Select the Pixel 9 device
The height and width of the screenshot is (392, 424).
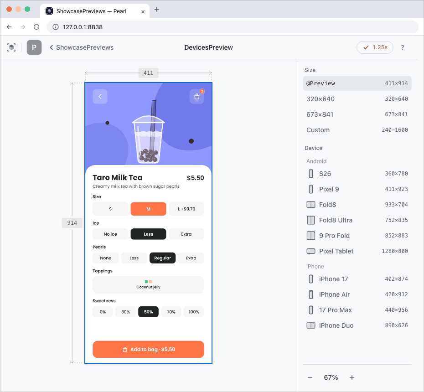[357, 189]
